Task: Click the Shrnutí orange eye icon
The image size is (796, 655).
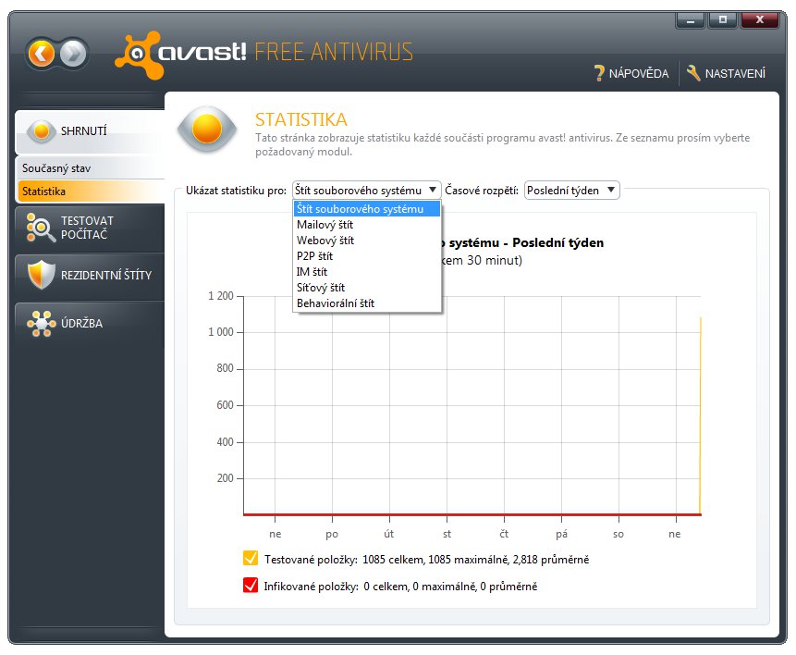Action: coord(41,131)
